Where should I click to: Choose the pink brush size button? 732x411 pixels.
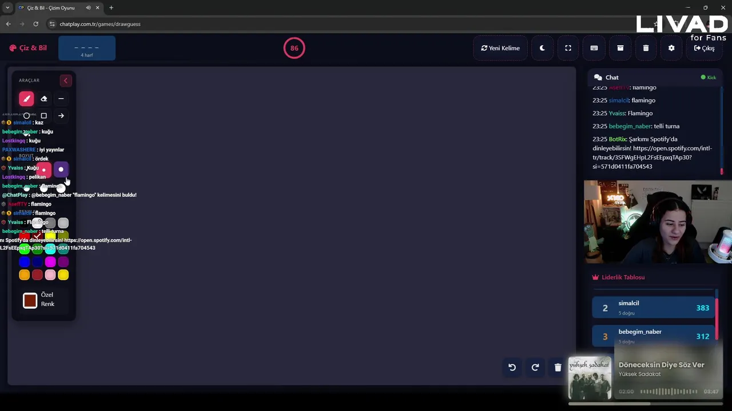point(43,170)
